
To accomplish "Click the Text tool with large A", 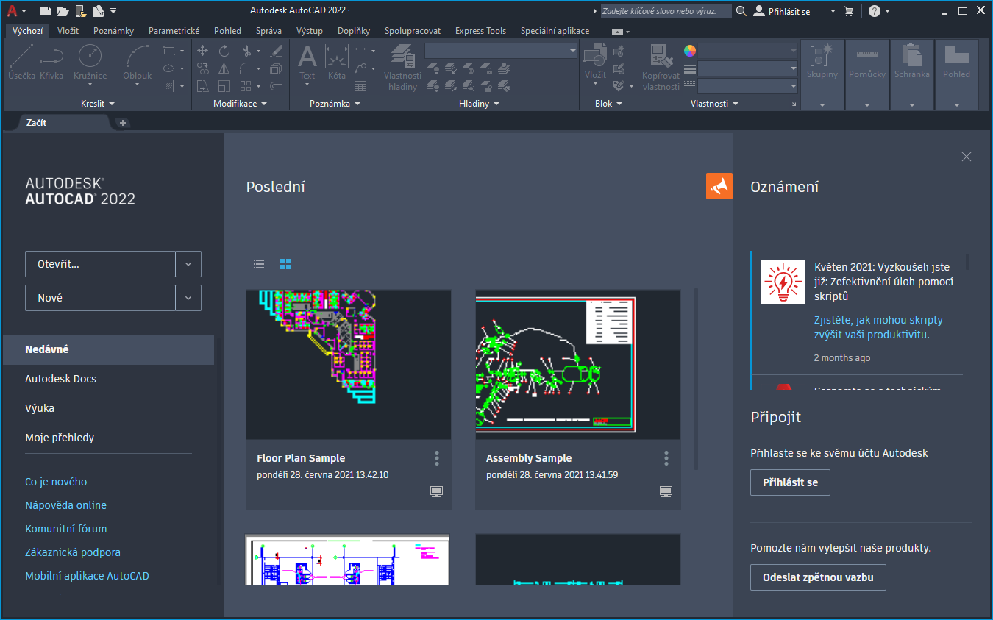I will (307, 62).
